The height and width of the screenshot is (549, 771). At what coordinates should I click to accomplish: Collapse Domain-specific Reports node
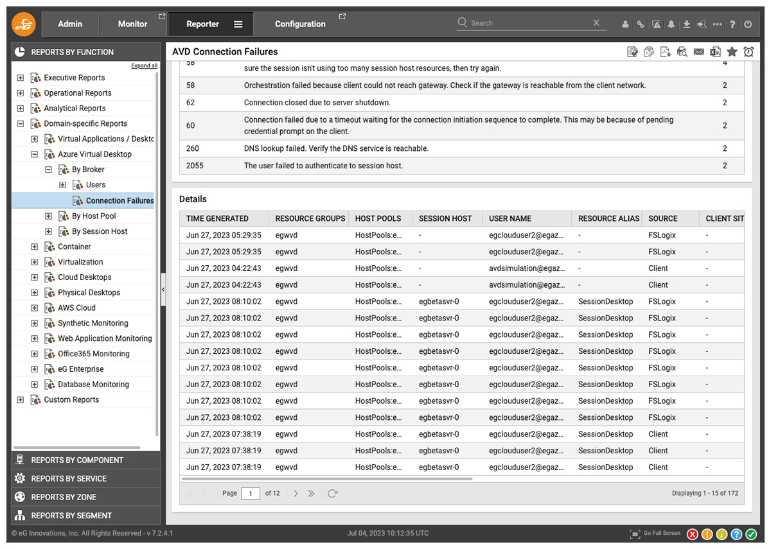click(x=21, y=124)
